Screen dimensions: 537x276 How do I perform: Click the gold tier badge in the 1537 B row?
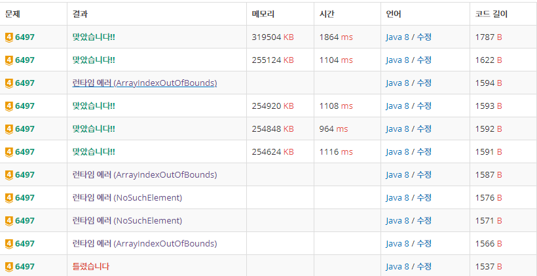tap(9, 267)
